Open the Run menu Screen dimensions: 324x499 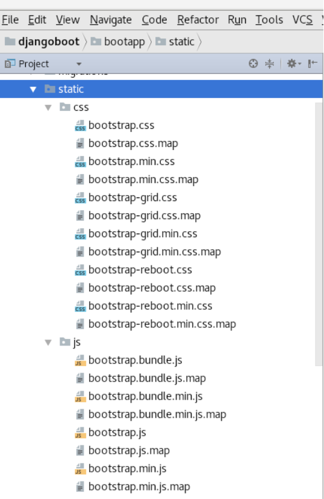[x=237, y=20]
